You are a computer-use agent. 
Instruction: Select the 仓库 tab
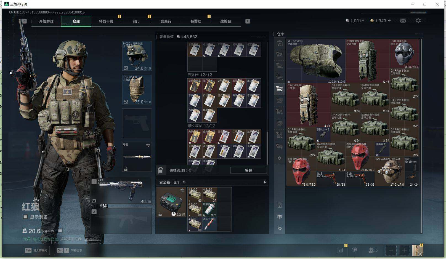(x=76, y=21)
